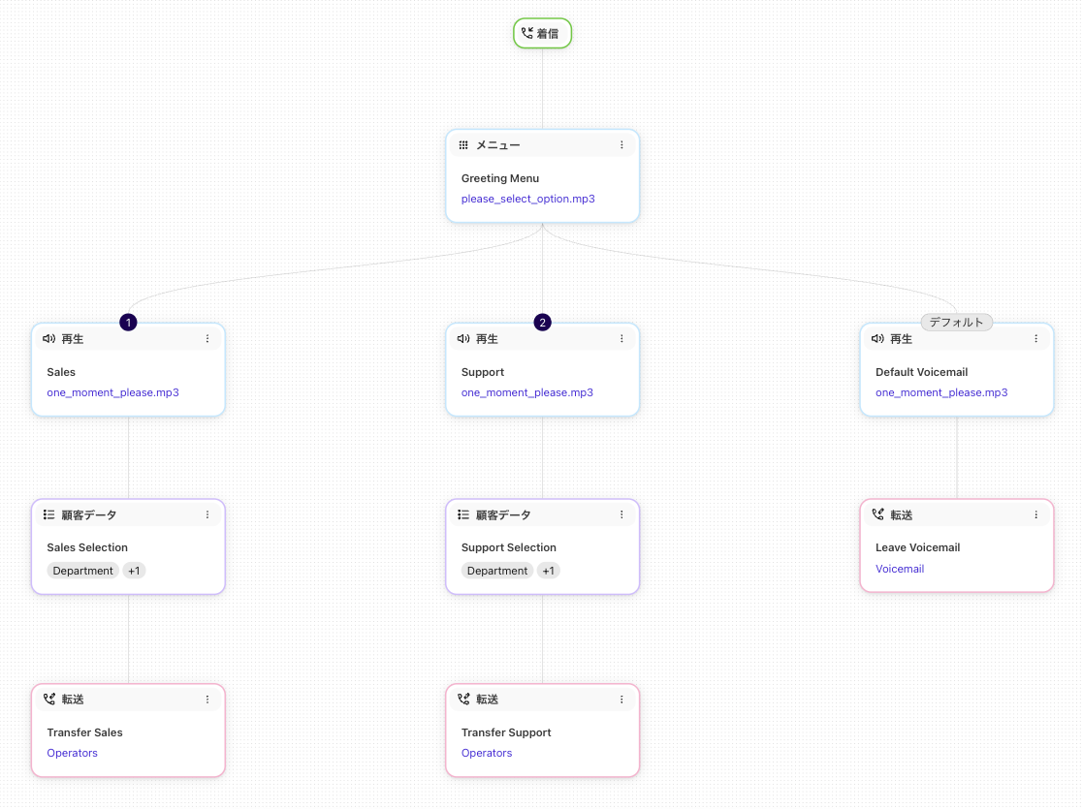Click the Operators link on Transfer Sales

coord(72,753)
